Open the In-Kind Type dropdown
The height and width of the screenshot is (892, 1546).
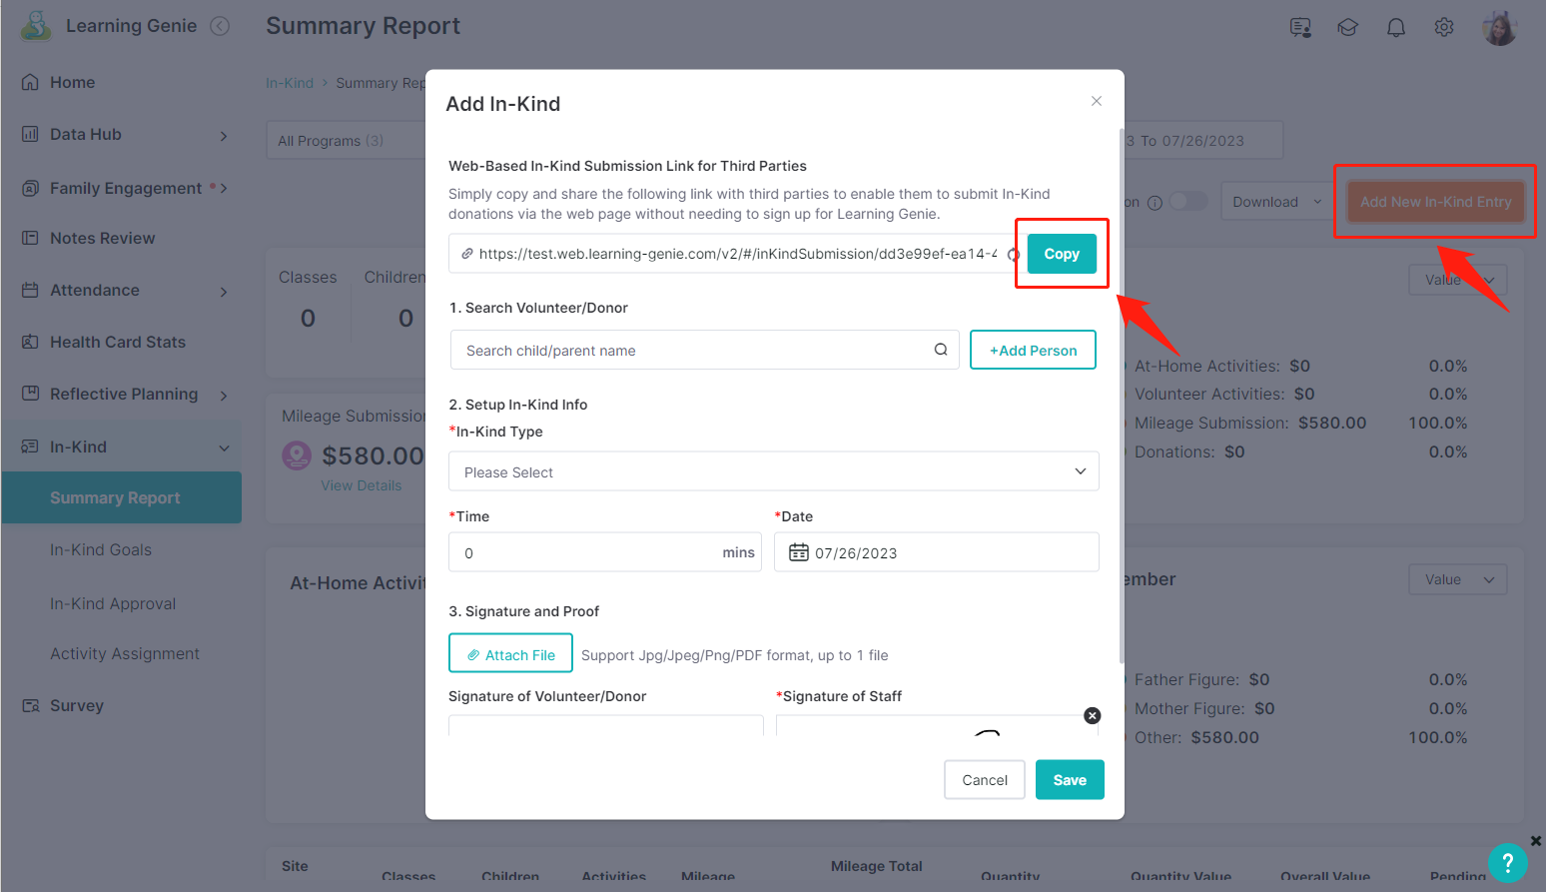(774, 471)
